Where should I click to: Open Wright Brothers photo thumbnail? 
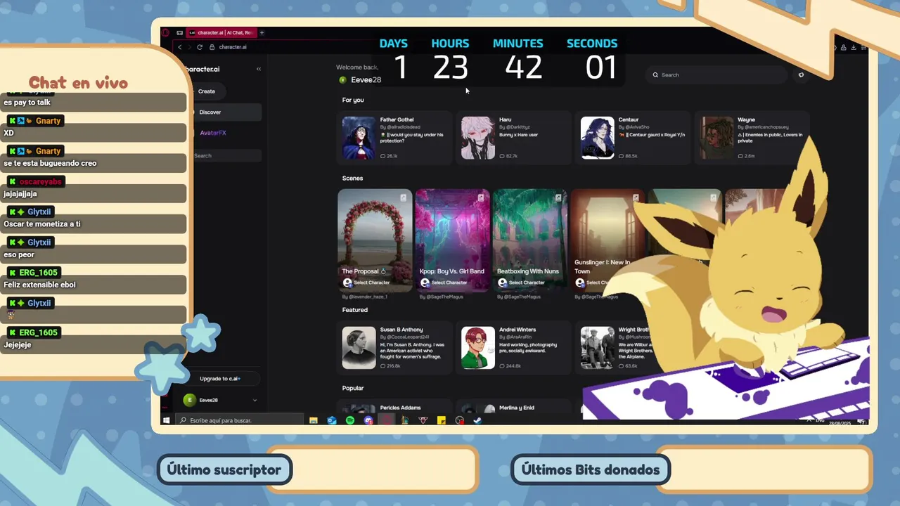(598, 347)
